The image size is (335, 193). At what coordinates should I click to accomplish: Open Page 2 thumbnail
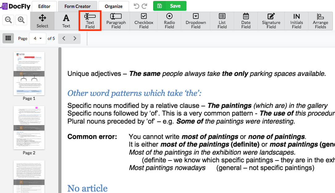[29, 128]
